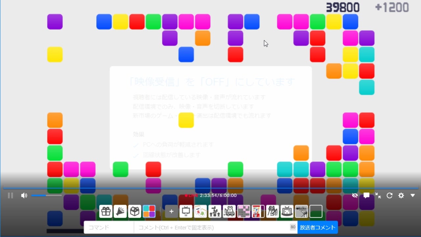Open the pink checkered board icon
The width and height of the screenshot is (421, 237).
(244, 211)
